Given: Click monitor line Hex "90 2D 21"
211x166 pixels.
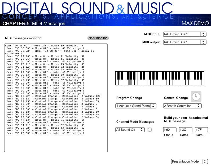Looking at the screenshot, I should point(46,64).
